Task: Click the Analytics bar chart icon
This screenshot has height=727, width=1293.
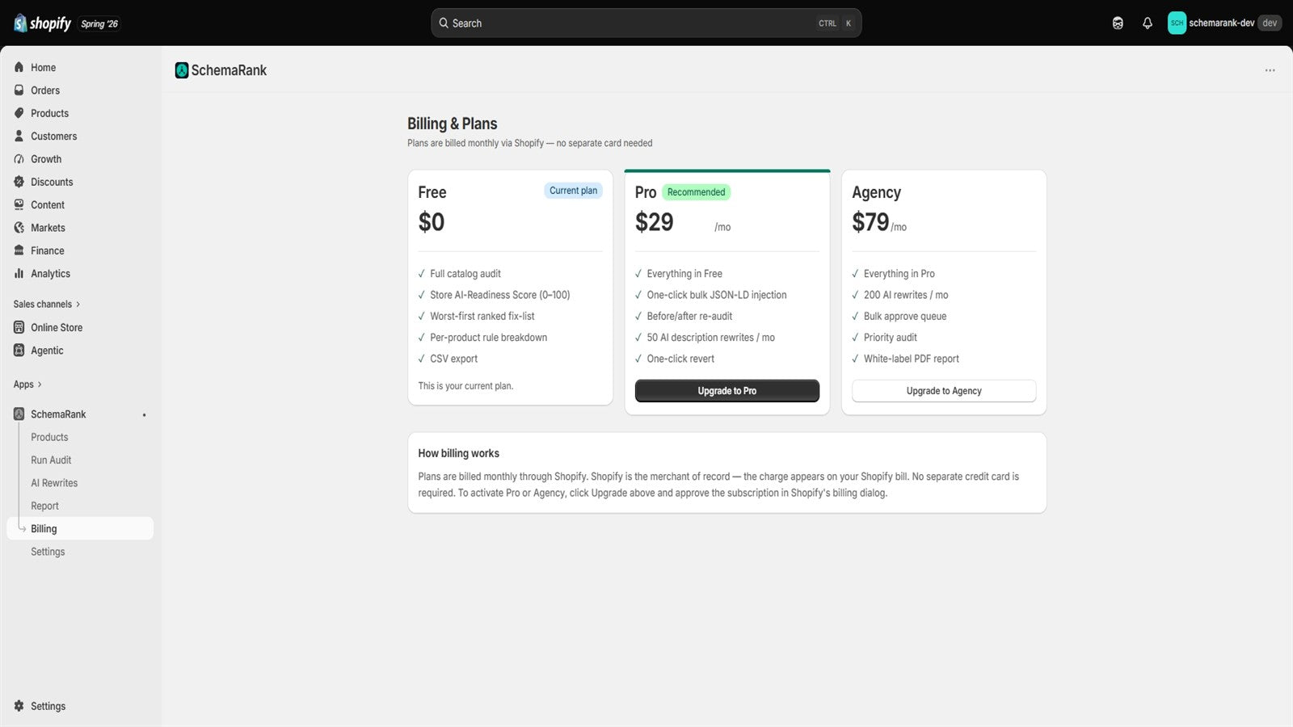Action: [x=19, y=274]
